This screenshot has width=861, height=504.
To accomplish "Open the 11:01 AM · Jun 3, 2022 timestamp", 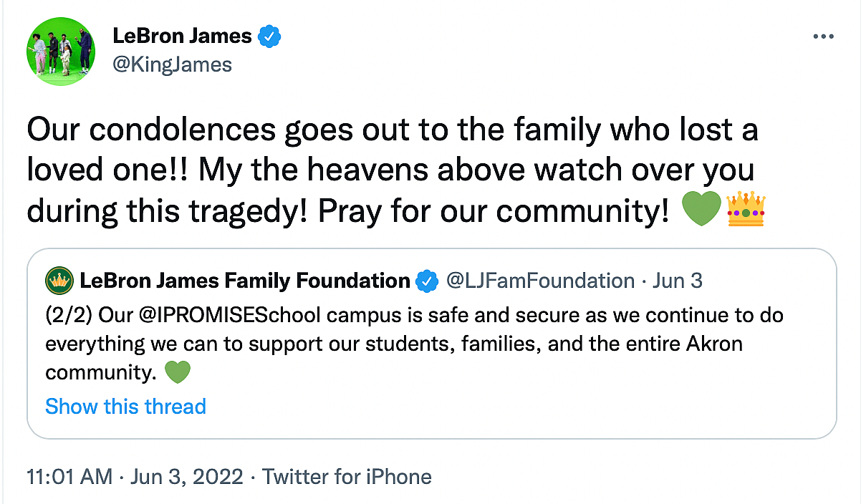I will pyautogui.click(x=135, y=477).
